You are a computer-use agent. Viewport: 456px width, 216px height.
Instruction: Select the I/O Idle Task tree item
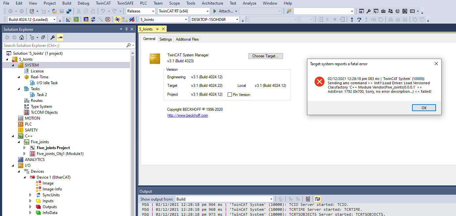[47, 83]
